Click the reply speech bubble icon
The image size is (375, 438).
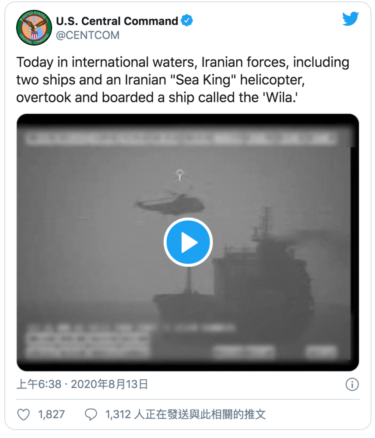91,414
